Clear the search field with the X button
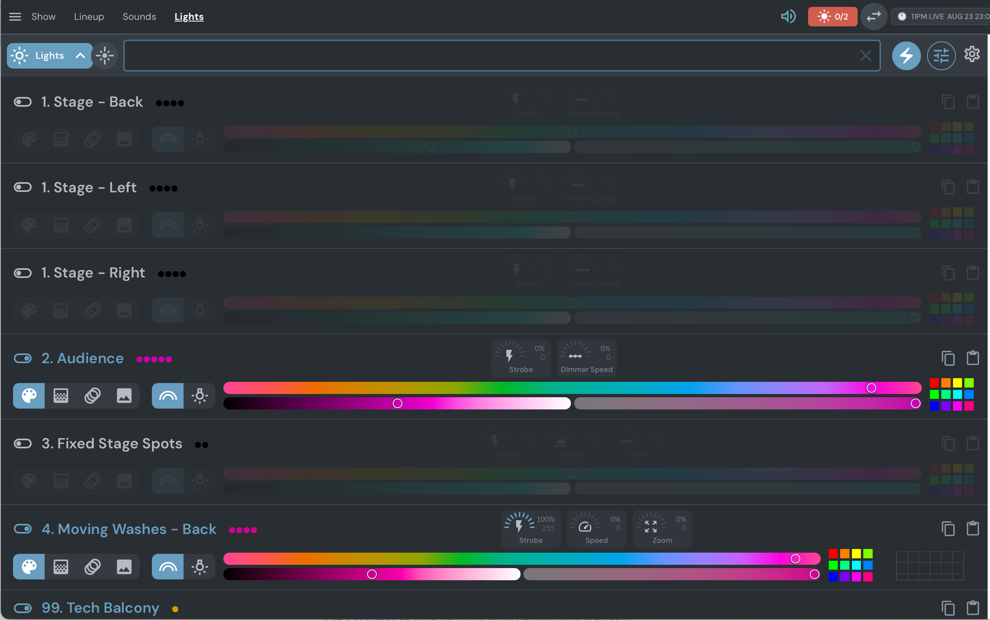This screenshot has height=620, width=990. (x=865, y=55)
